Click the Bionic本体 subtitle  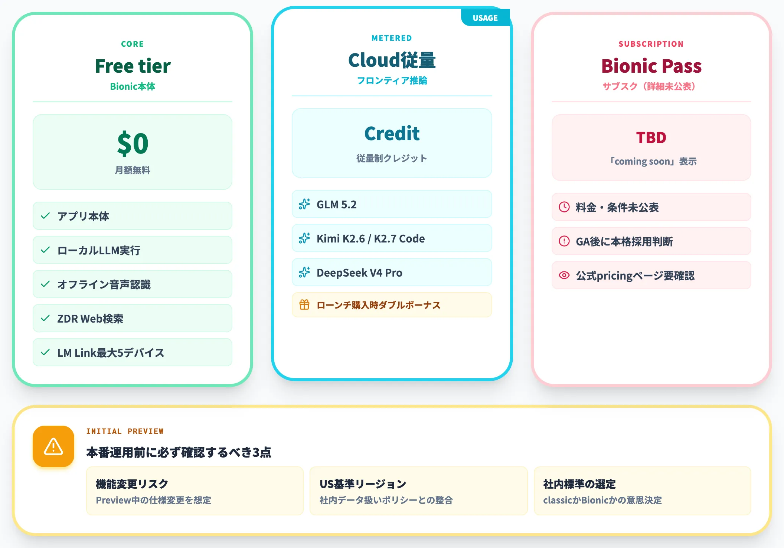[x=133, y=86]
